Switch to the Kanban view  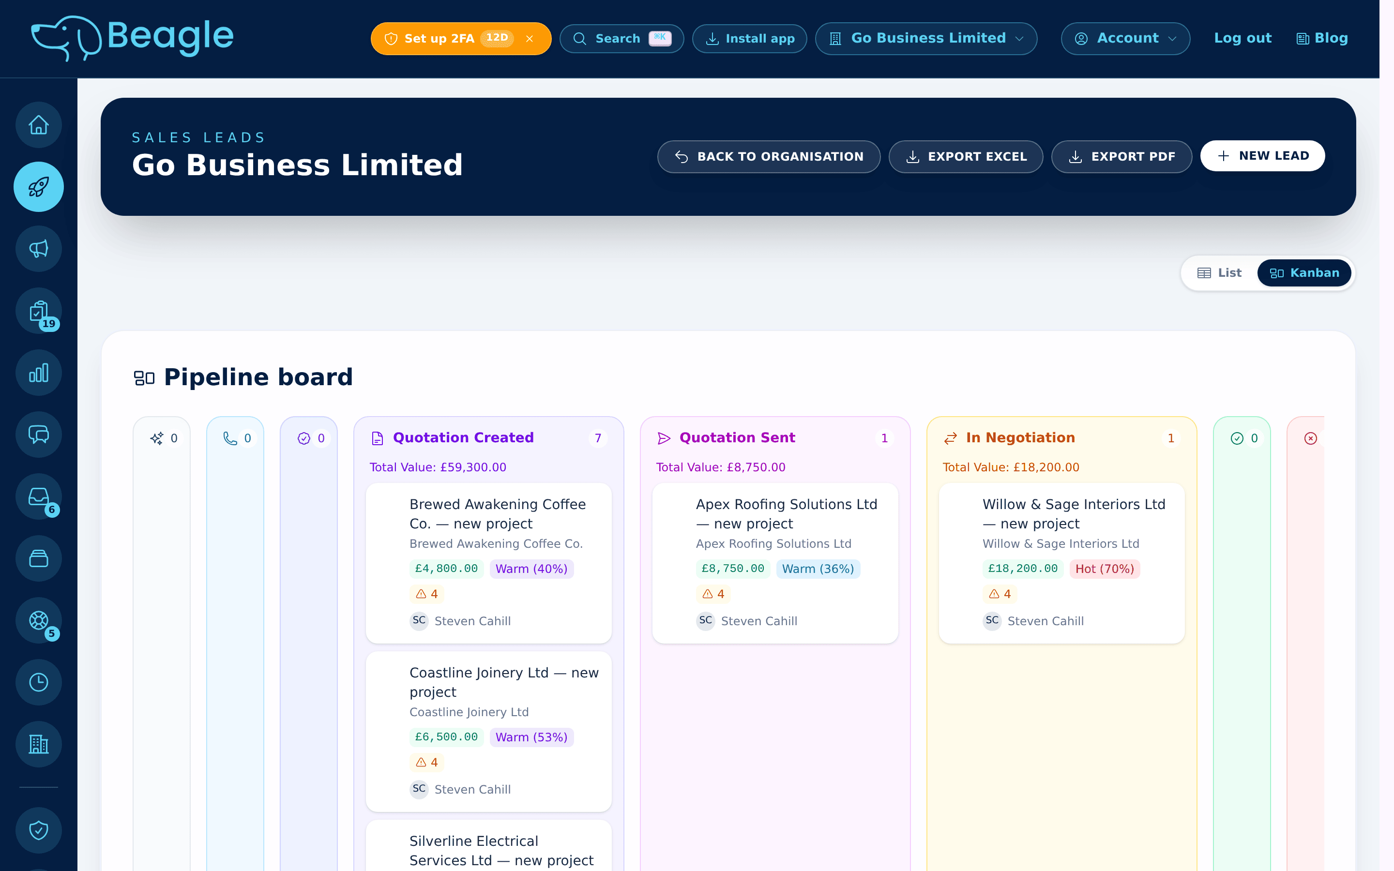click(1304, 273)
